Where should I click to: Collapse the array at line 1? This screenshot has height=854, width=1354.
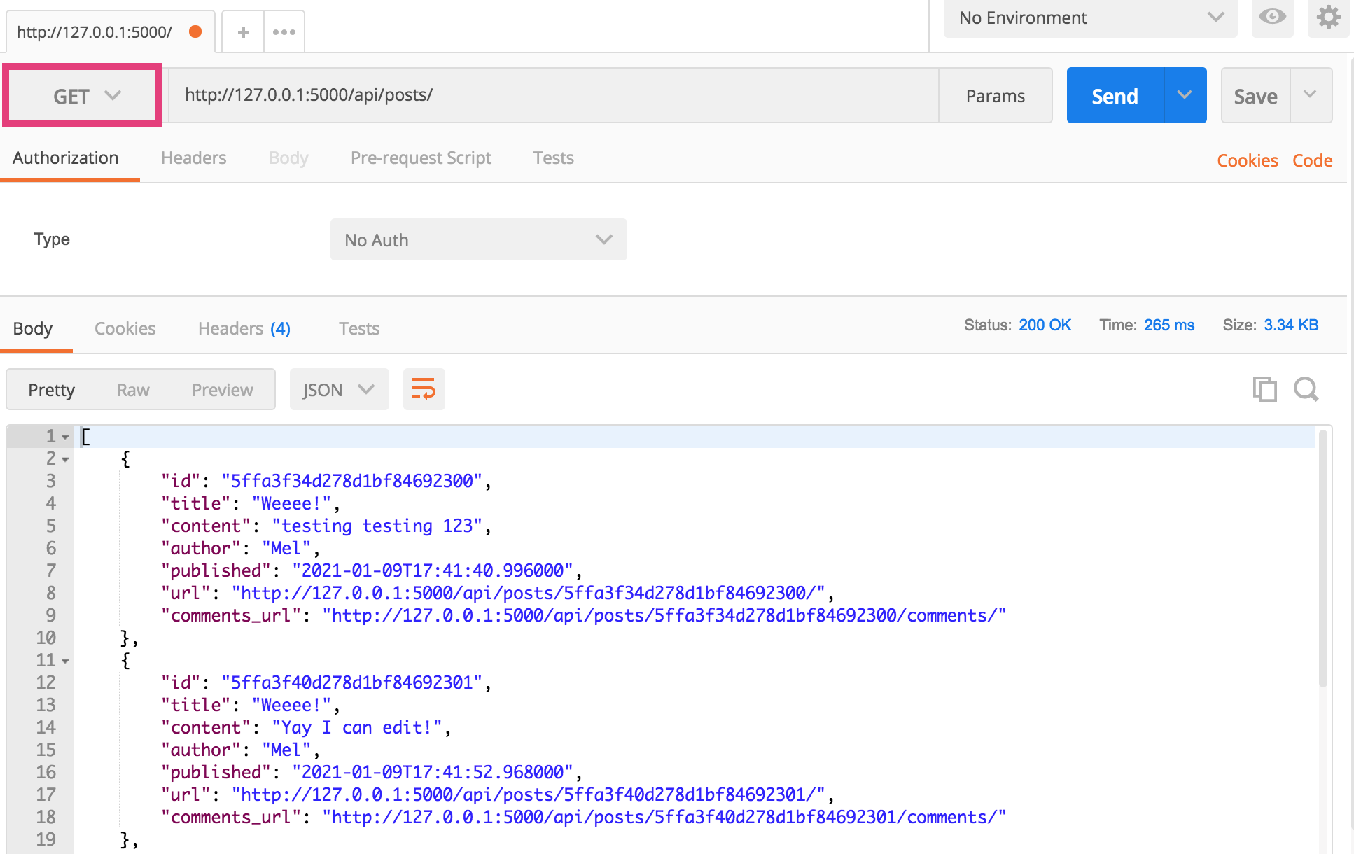click(65, 437)
